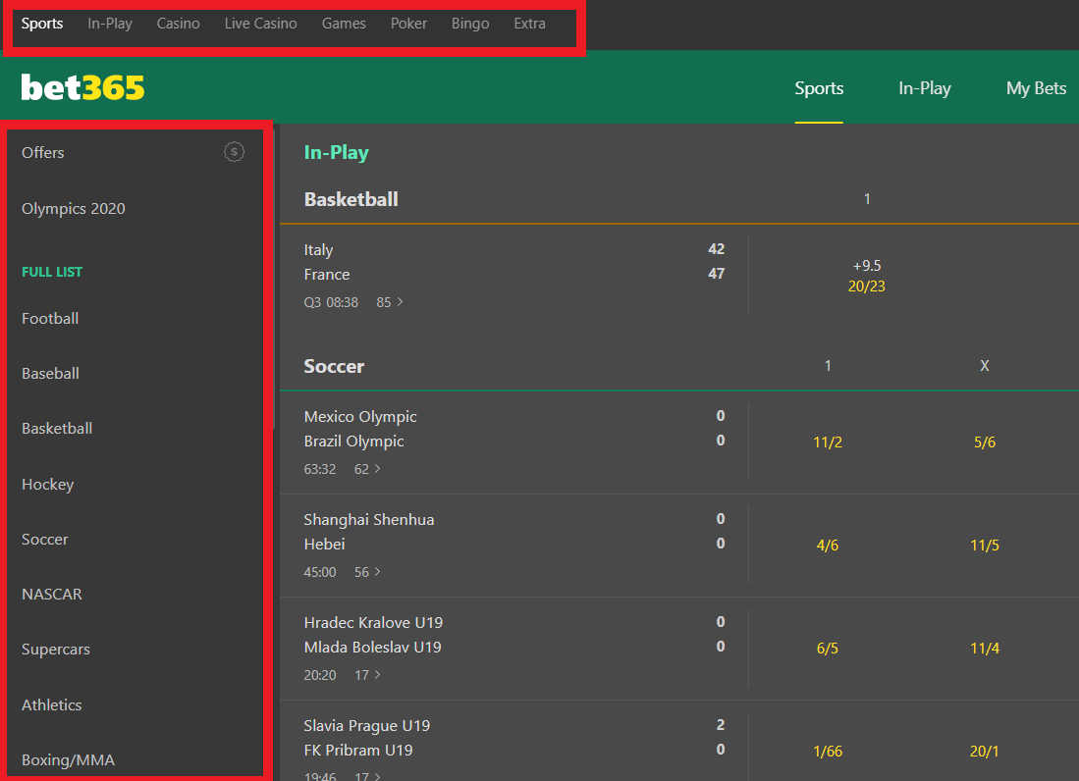Click the Italy team name
The image size is (1079, 781).
coord(319,249)
